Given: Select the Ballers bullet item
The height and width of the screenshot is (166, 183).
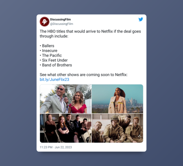Looking at the screenshot, I should click(47, 46).
